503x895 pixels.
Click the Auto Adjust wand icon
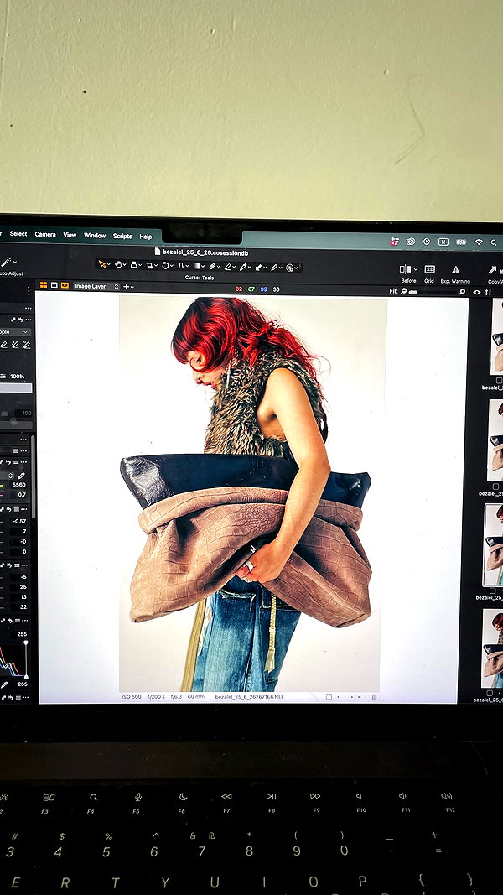click(x=6, y=262)
